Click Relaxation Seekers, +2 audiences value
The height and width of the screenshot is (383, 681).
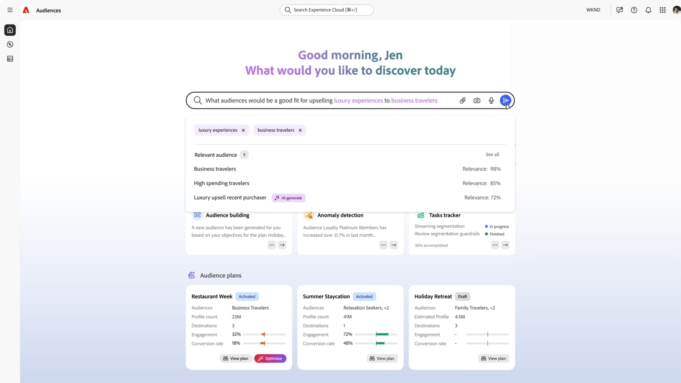tap(366, 308)
